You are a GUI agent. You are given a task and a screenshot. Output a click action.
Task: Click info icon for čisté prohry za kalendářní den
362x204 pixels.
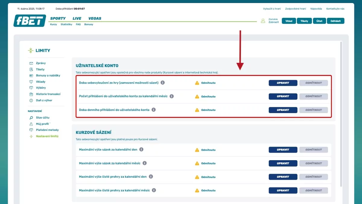tap(151, 176)
